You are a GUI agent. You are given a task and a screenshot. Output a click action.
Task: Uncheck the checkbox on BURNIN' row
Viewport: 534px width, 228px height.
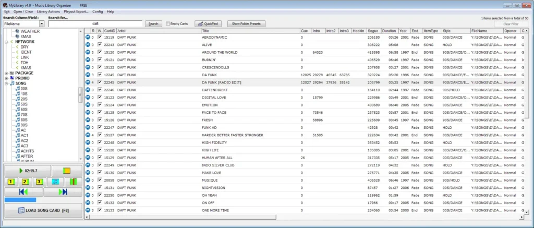pos(100,59)
